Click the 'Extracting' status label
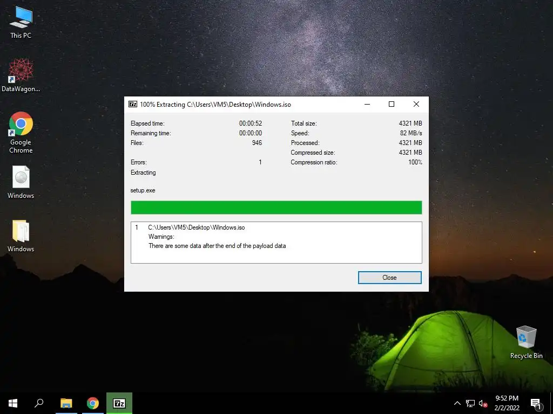 143,172
